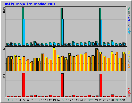Image resolution: width=132 pixels, height=103 pixels.
Task: Click the yellow visits bar for day 3
Action: click(x=15, y=63)
